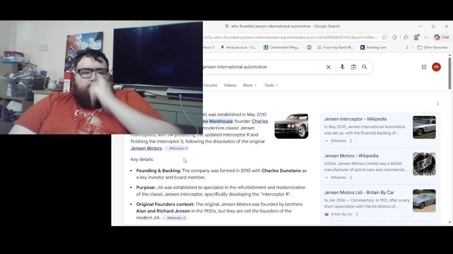Open options for Jensen Interceptor Wikipedia source
Image resolution: width=453 pixels, height=254 pixels.
point(351,141)
